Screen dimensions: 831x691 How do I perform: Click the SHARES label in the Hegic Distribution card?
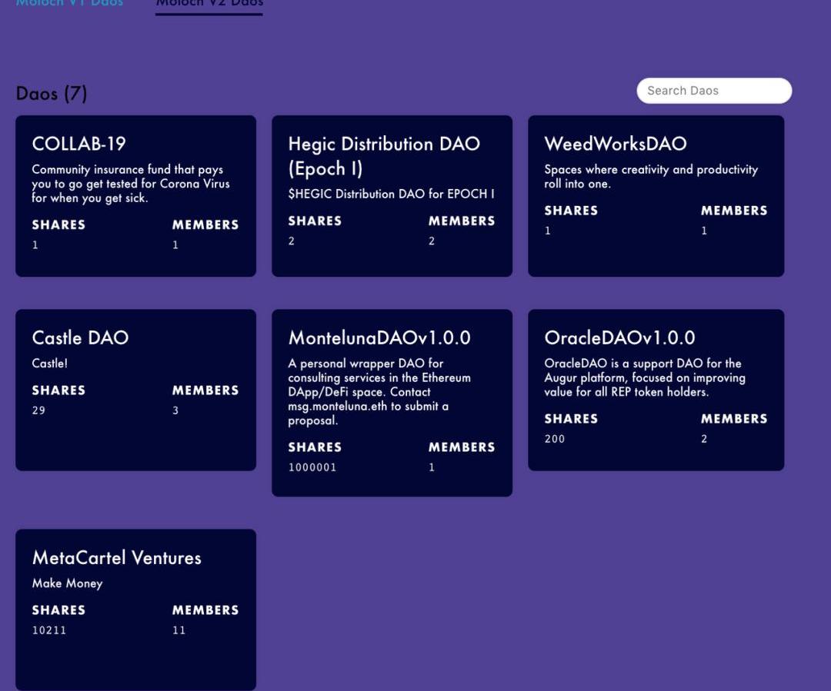tap(315, 221)
